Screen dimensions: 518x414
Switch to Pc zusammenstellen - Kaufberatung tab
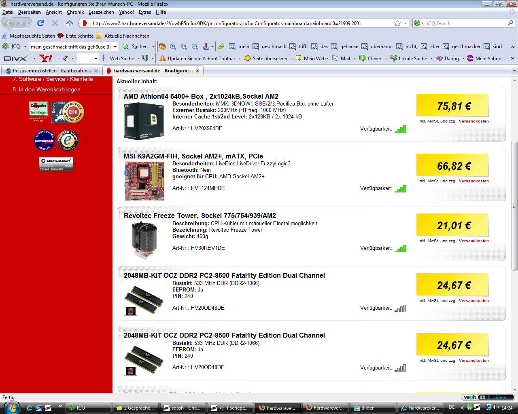click(51, 70)
